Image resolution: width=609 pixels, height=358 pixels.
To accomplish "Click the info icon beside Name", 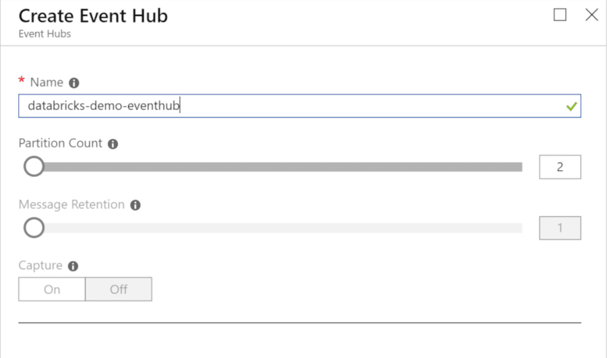I will pyautogui.click(x=74, y=82).
